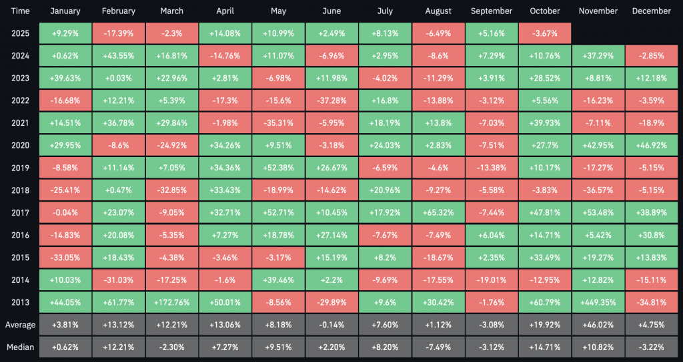Click the December column header
Screen dimensions: 683x362
click(651, 11)
